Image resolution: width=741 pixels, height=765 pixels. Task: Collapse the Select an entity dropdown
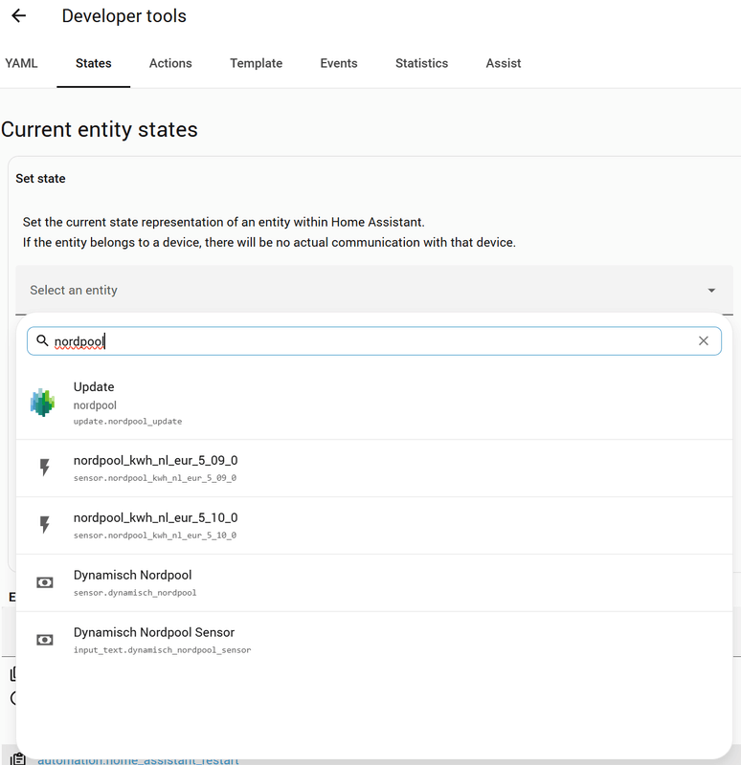[374, 290]
